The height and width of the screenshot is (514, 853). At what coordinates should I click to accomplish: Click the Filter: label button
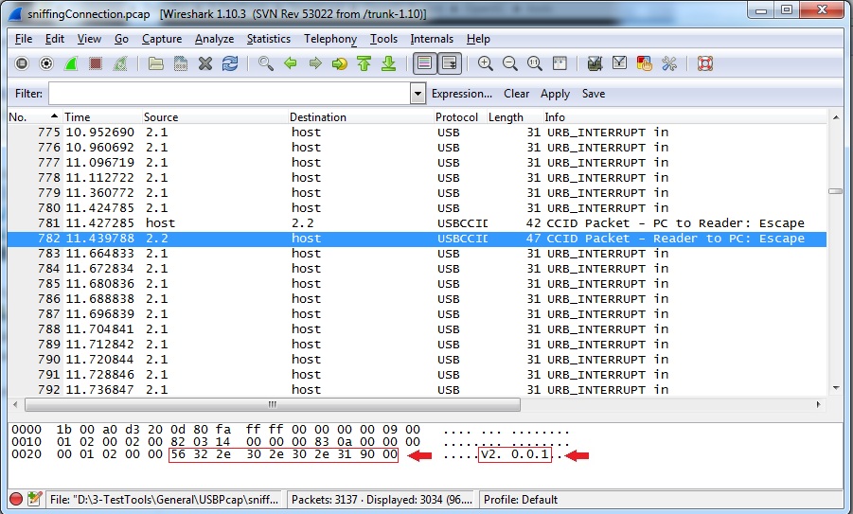click(x=28, y=94)
